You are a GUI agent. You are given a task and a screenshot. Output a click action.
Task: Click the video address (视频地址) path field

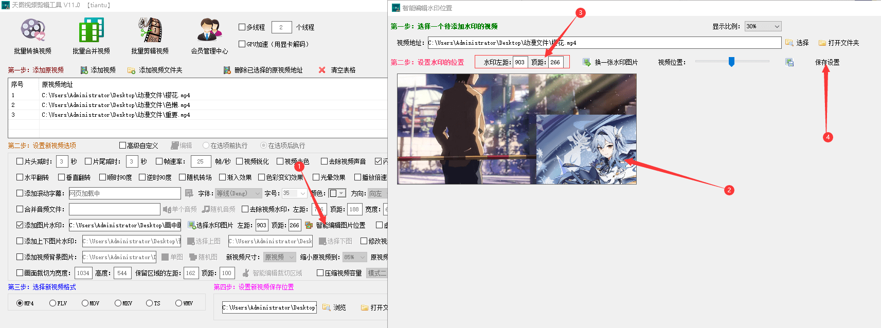tap(604, 43)
